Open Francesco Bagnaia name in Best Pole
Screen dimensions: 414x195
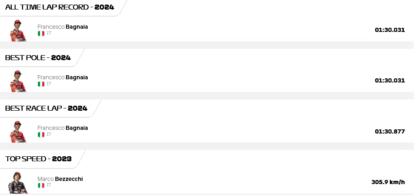[63, 77]
